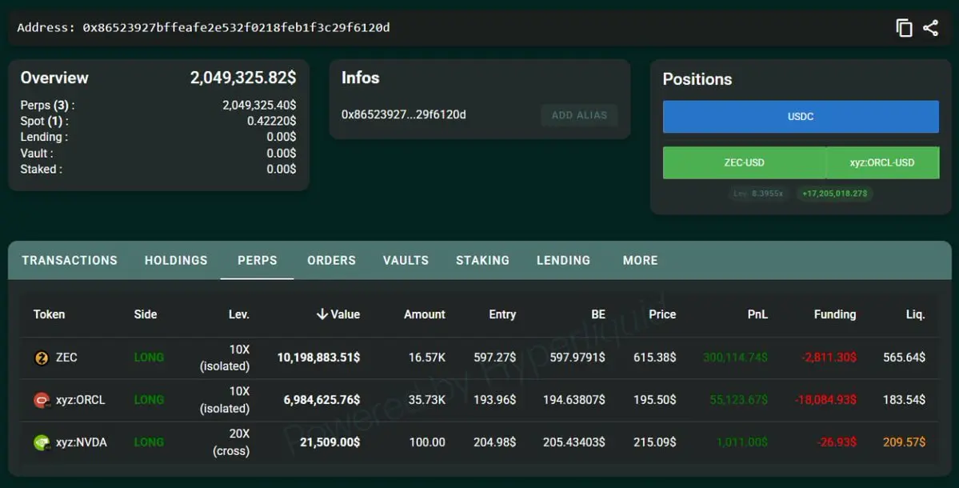Click the LONG side label for ZEC

(149, 357)
